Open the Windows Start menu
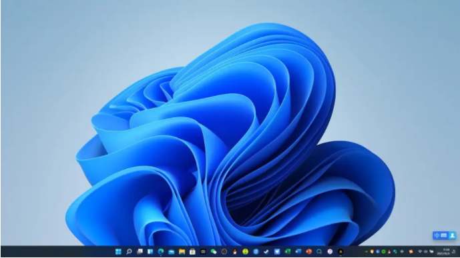The width and height of the screenshot is (460, 258). [118, 251]
